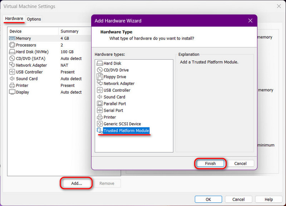Click Finish in the Add Hardware Wizard
The width and height of the screenshot is (286, 206).
point(210,164)
